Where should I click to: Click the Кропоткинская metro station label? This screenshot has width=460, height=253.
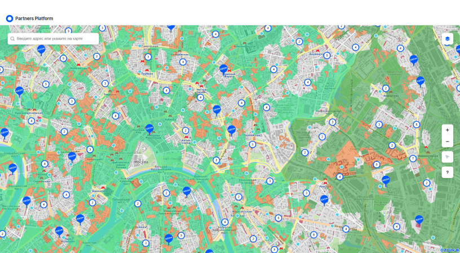(103, 191)
